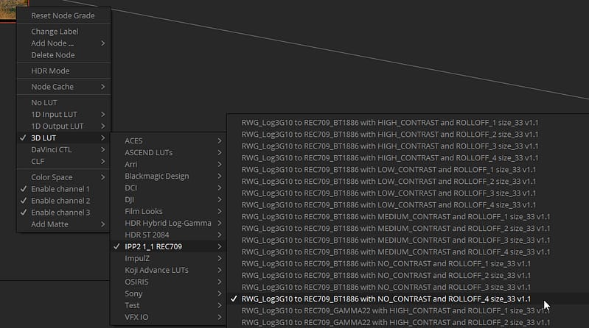
Task: Open the ACES LUT folder
Action: coord(168,140)
